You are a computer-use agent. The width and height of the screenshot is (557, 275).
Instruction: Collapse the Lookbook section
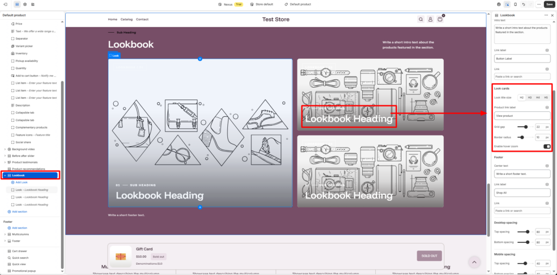[x=5, y=176]
